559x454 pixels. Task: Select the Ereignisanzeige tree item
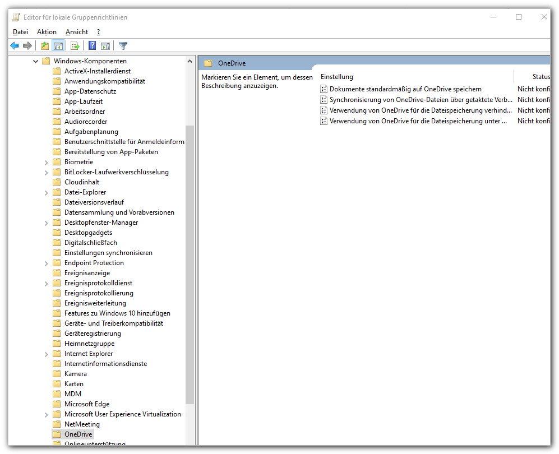pos(87,273)
